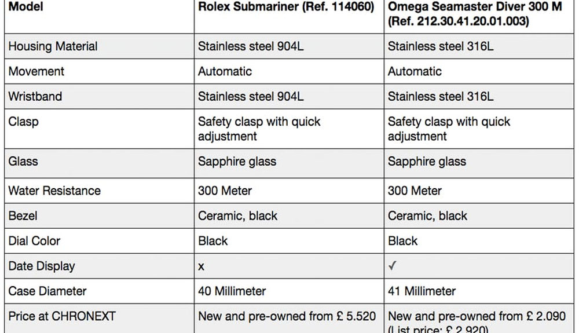This screenshot has height=333, width=579.
Task: Select the Date Display row label
Action: point(41,266)
